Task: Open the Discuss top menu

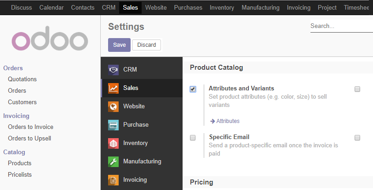Action: [x=22, y=8]
